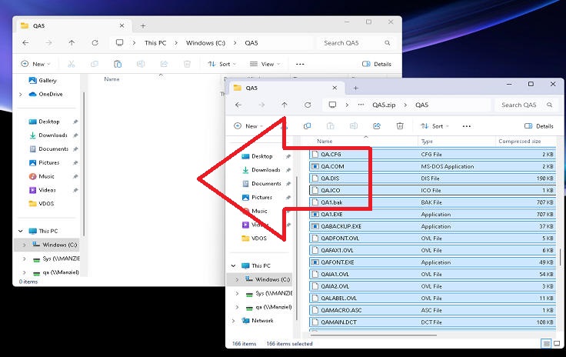Click Delete trash icon in front window
Image resolution: width=566 pixels, height=357 pixels.
[x=400, y=126]
